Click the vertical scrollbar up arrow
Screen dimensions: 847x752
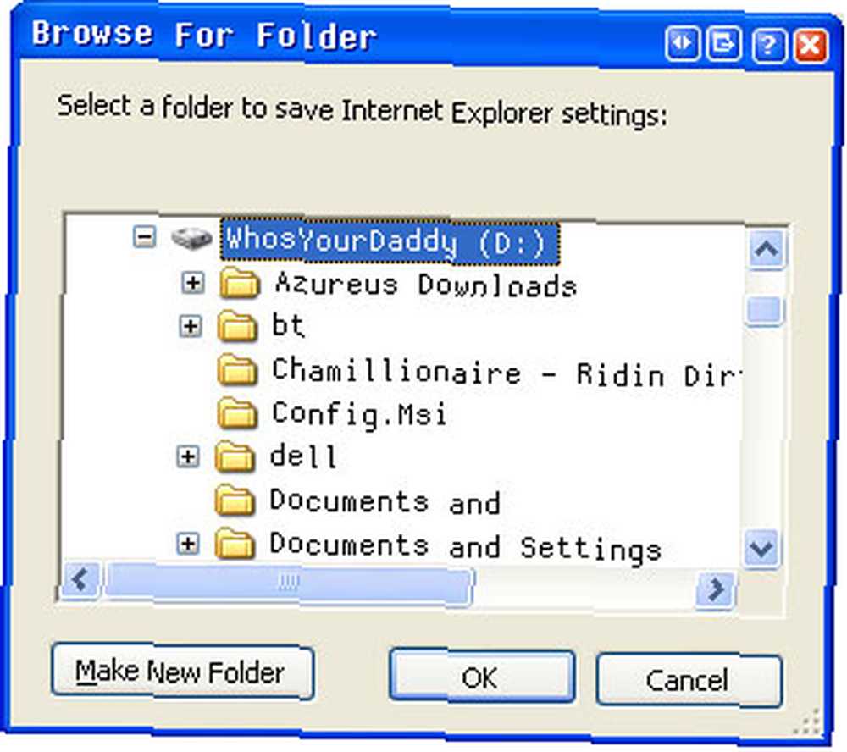[767, 248]
